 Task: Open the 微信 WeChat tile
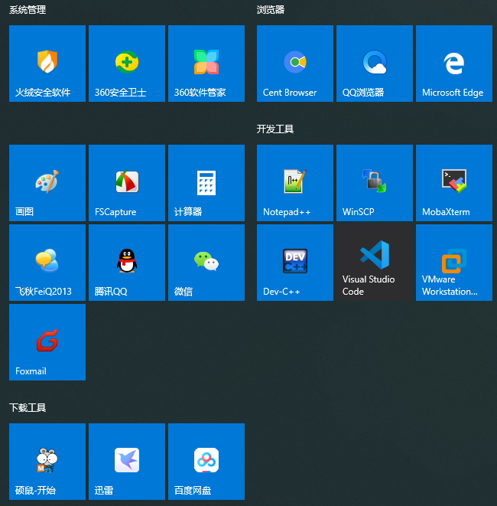206,263
